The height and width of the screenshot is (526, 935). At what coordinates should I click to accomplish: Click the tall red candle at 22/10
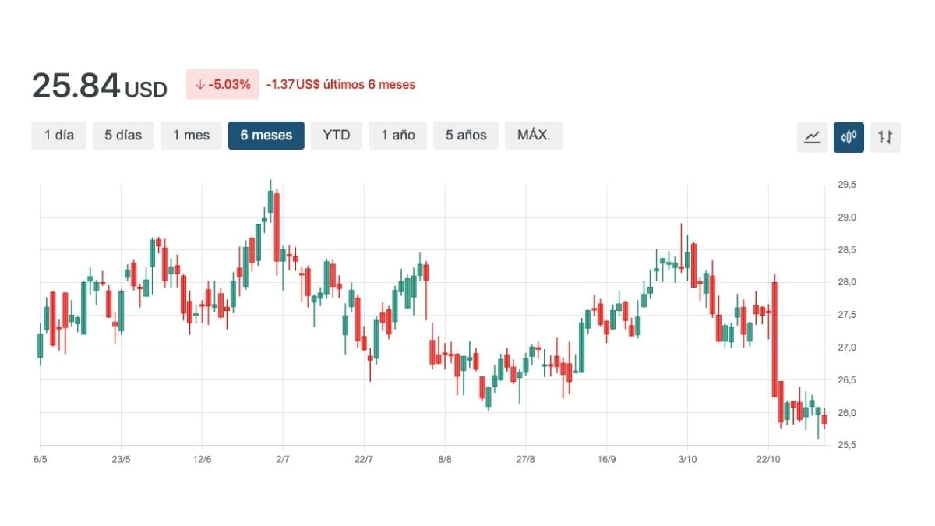tap(775, 339)
